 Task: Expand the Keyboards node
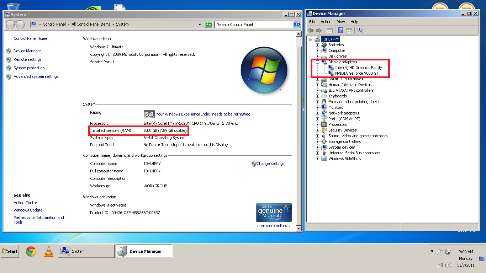pyautogui.click(x=318, y=96)
